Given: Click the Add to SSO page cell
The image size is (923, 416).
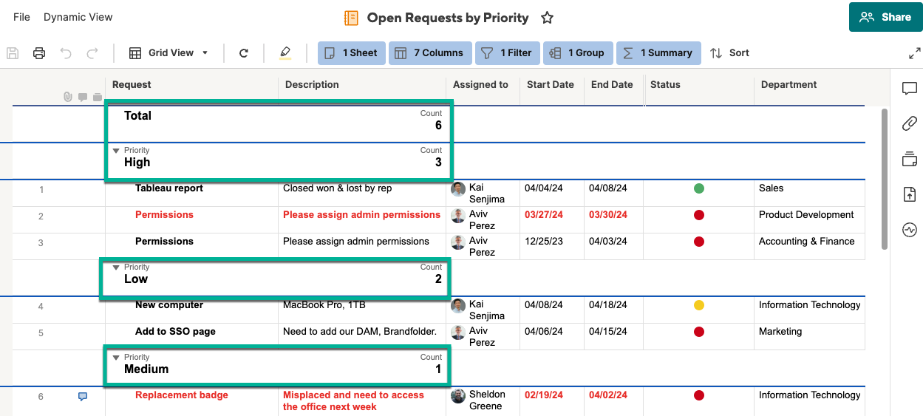Looking at the screenshot, I should [192, 337].
